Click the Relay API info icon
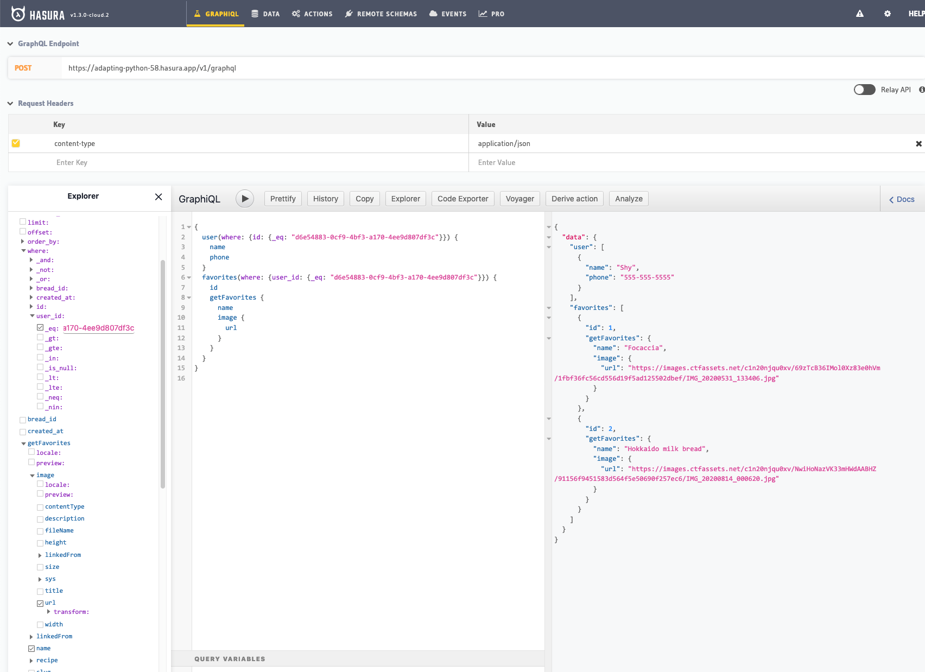The image size is (925, 672). pyautogui.click(x=922, y=90)
